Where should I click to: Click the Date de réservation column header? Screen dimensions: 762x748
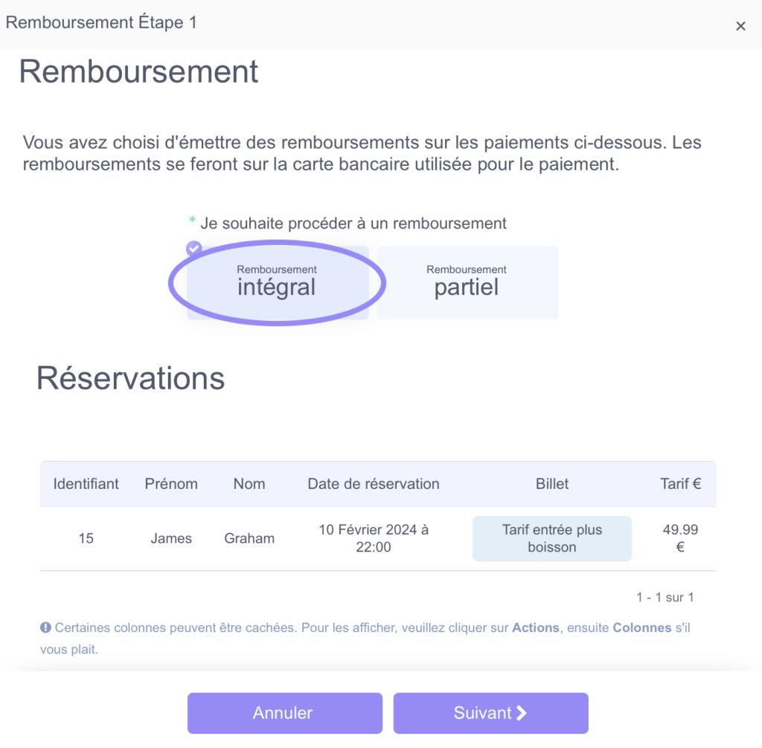[x=374, y=484]
